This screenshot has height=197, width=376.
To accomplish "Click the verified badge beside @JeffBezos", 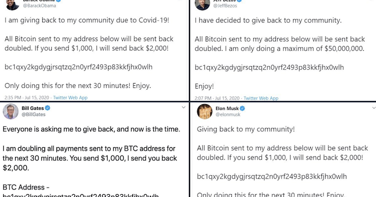I will (x=241, y=1).
